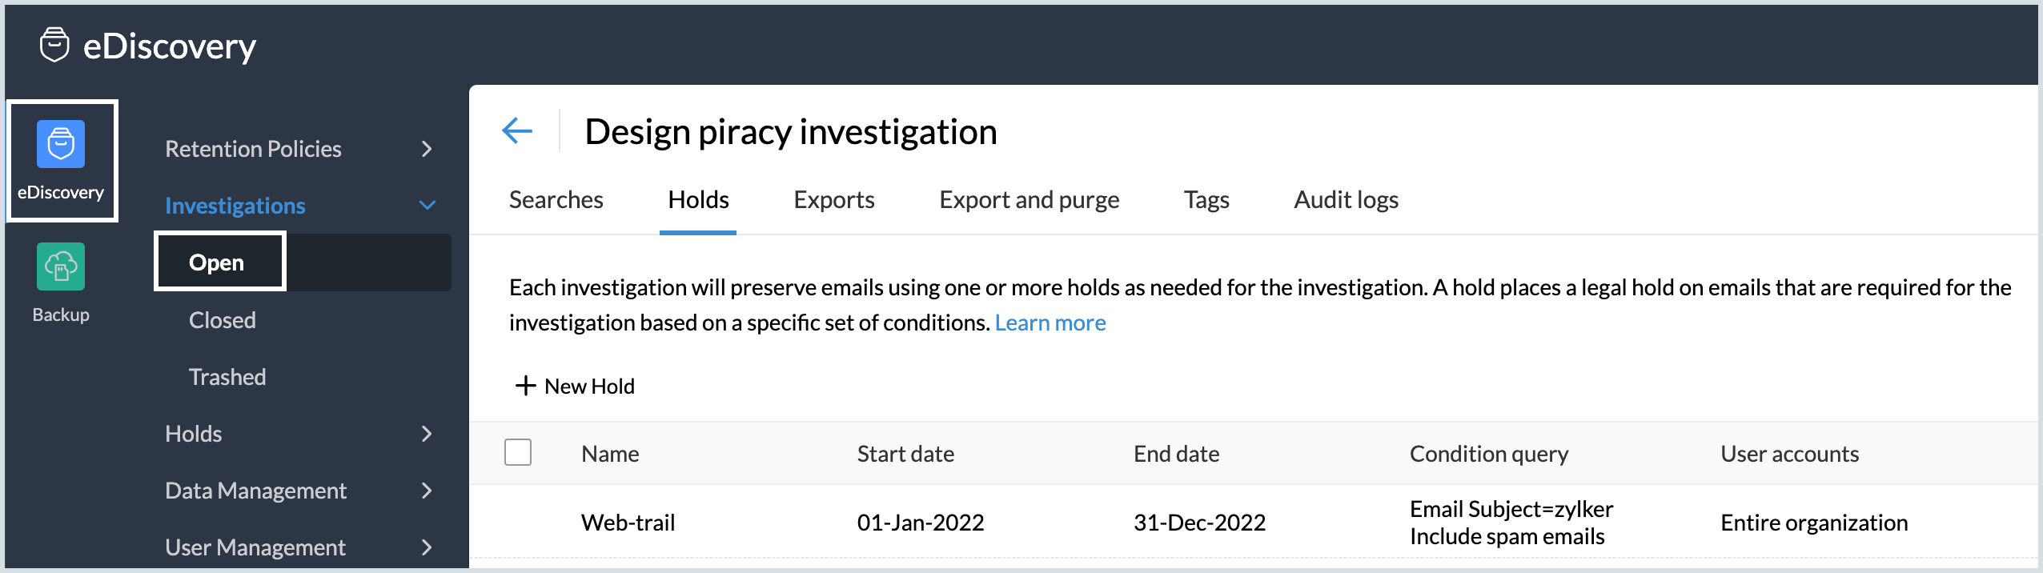Collapse the Investigations section chevron
Viewport: 2043px width, 573px height.
tap(427, 206)
